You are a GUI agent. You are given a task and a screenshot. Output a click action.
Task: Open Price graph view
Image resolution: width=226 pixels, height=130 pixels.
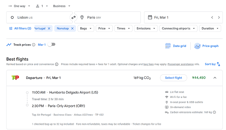pyautogui.click(x=206, y=46)
